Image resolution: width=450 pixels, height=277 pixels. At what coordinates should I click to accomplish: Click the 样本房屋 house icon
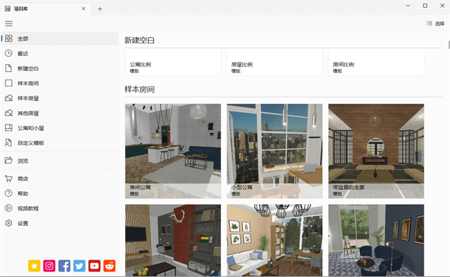tap(8, 98)
